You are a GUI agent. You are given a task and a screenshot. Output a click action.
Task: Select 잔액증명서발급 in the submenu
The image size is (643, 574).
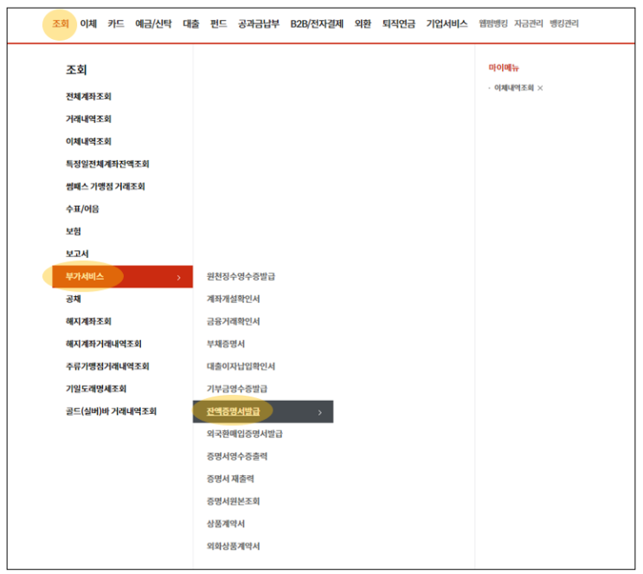[x=263, y=411]
